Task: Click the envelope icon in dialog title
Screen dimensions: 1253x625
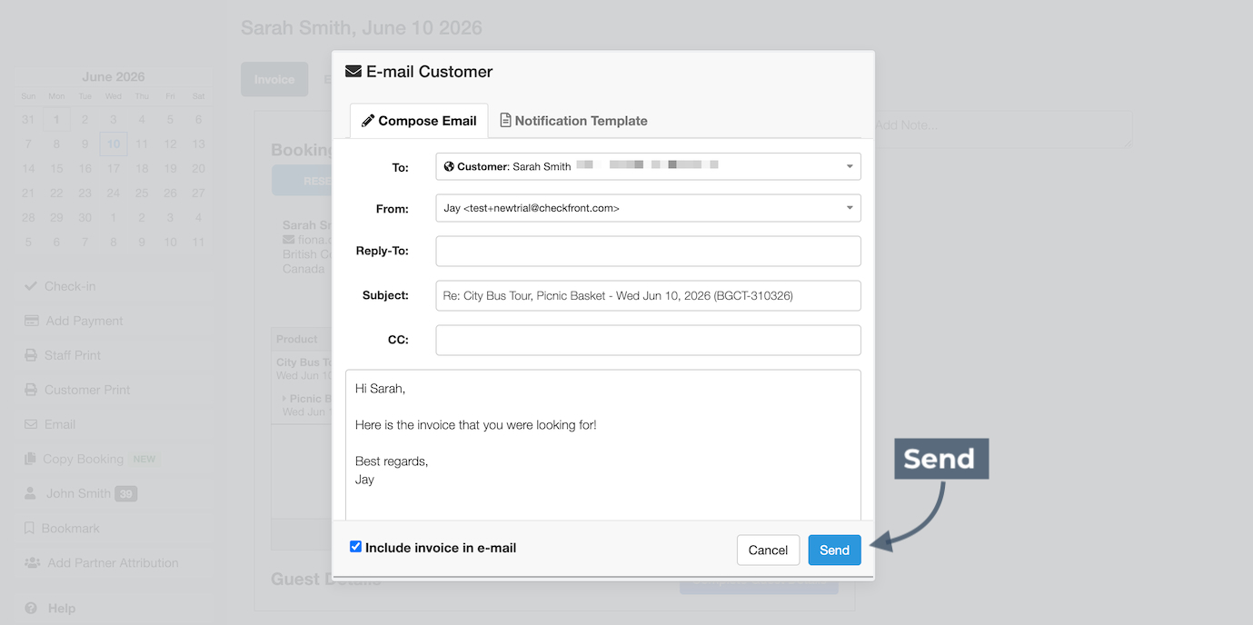Action: [x=353, y=72]
